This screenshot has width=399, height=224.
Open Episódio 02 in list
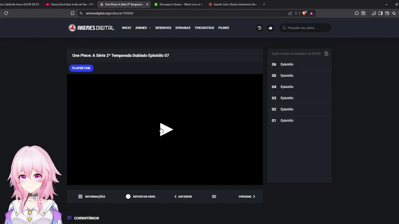[x=299, y=109]
